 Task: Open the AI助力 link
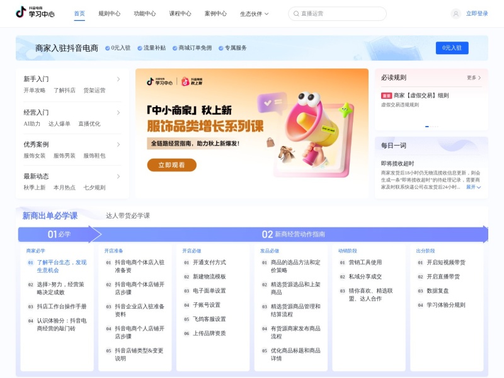[x=32, y=123]
